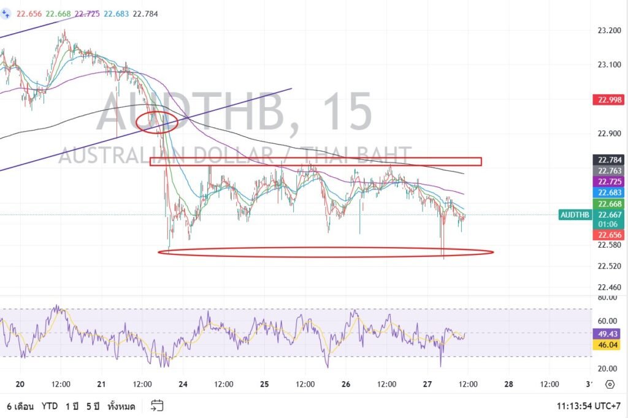
Task: Select the YTD time range
Action: pos(50,406)
